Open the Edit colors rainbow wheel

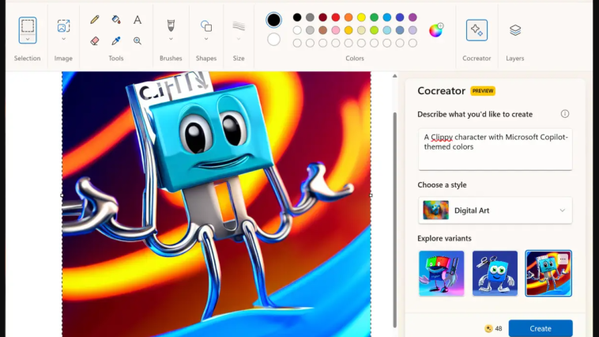[435, 30]
